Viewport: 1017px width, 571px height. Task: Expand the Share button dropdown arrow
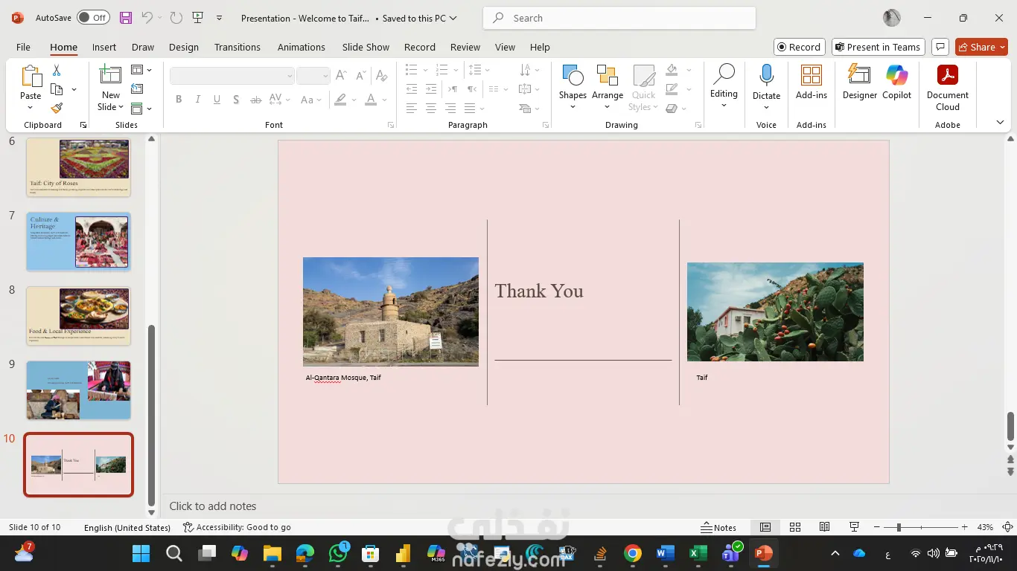[x=1002, y=47]
